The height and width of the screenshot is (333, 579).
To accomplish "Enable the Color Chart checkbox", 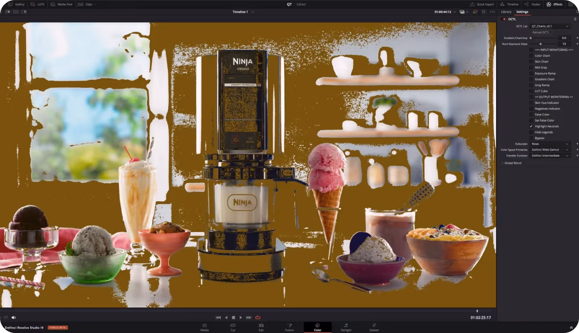I will [531, 56].
